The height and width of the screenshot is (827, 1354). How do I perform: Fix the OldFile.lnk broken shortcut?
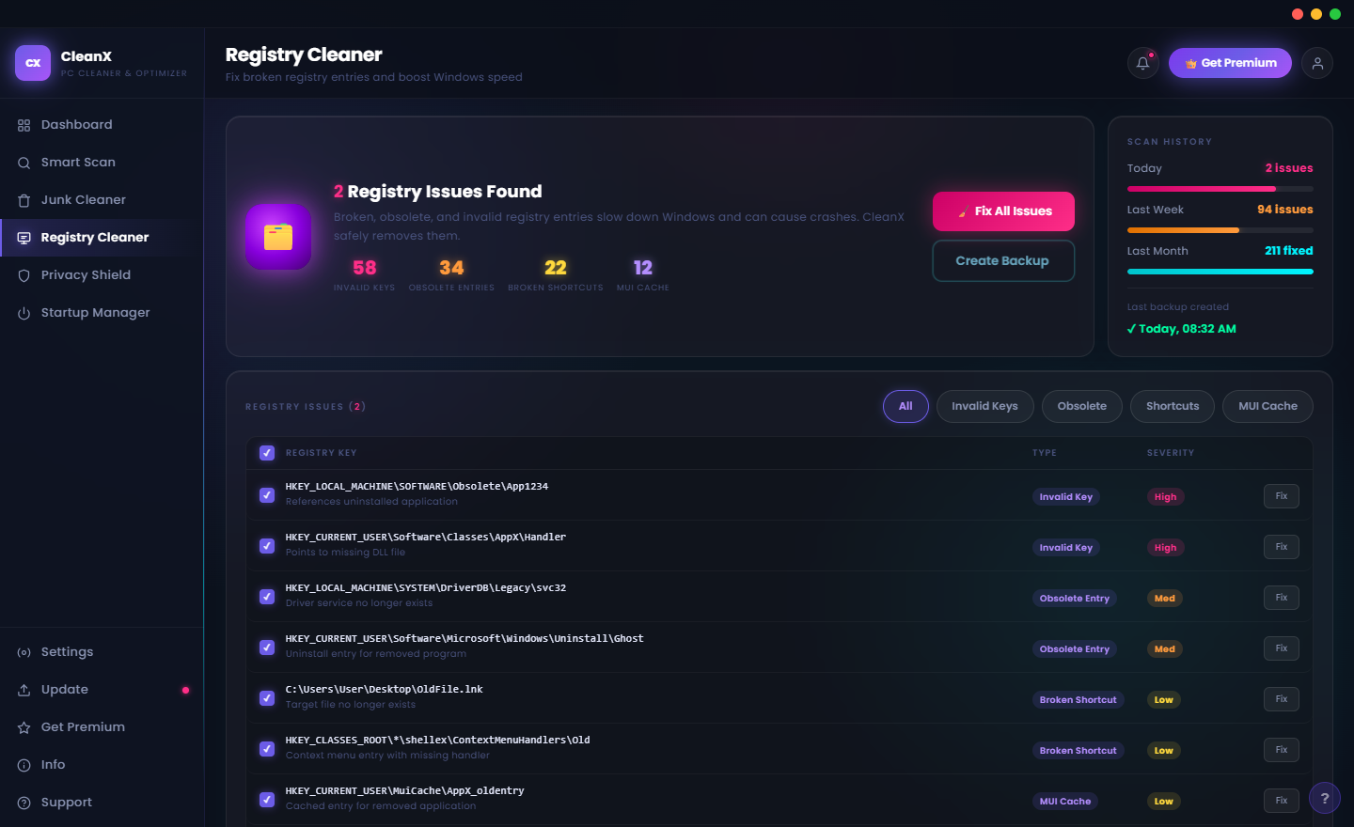pyautogui.click(x=1282, y=699)
